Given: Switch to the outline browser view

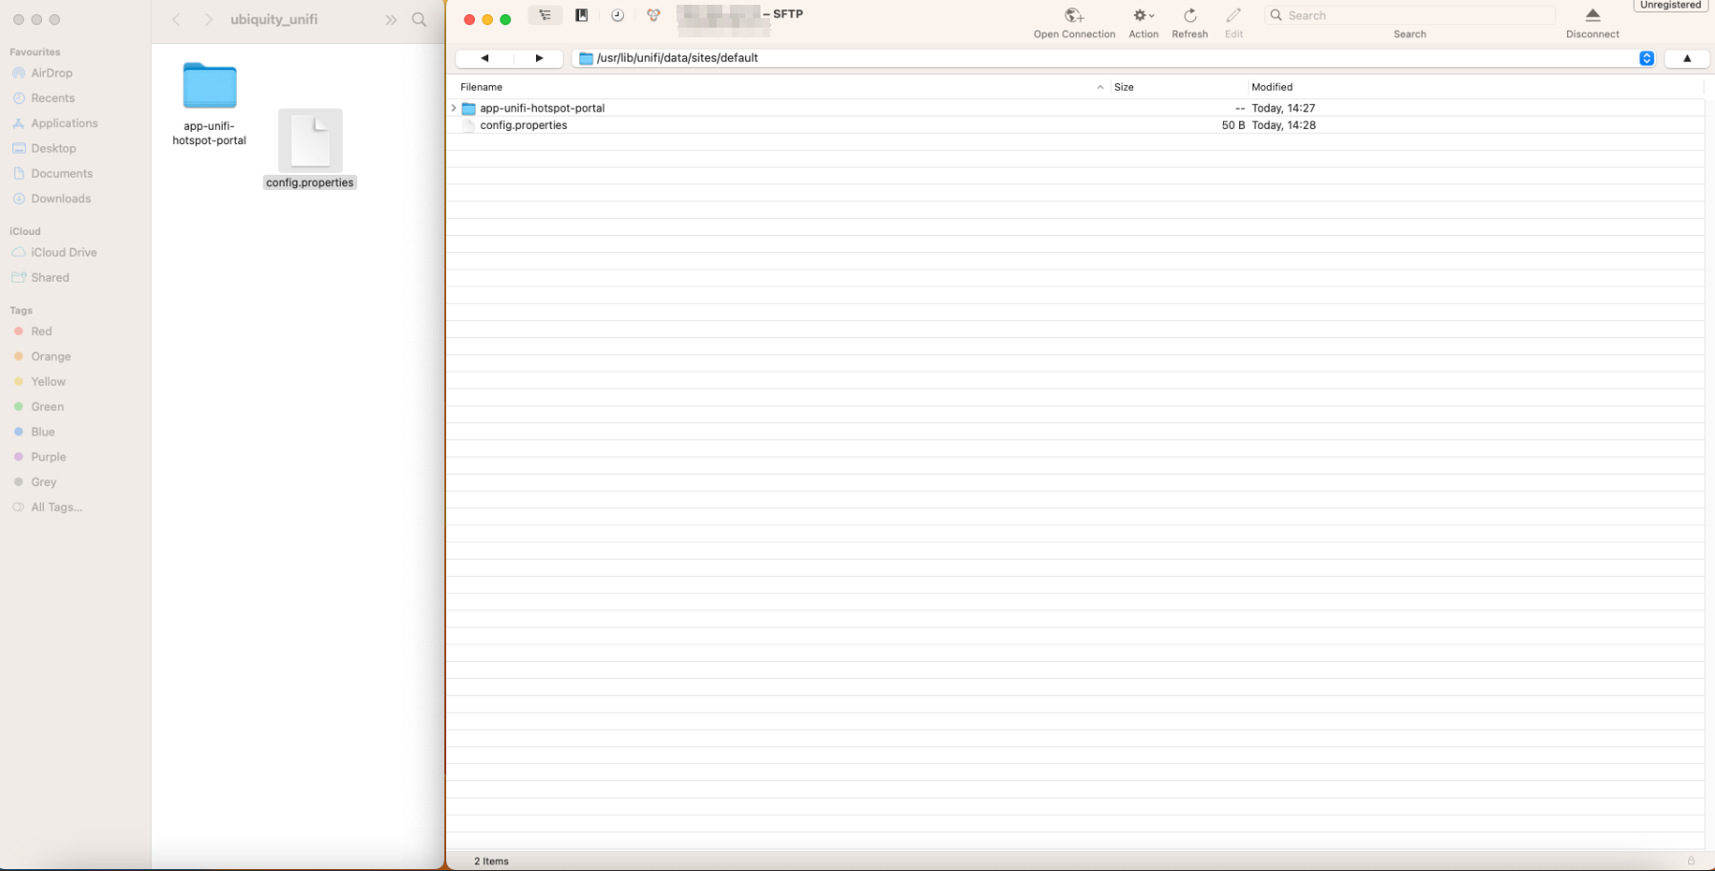Looking at the screenshot, I should click(x=545, y=15).
